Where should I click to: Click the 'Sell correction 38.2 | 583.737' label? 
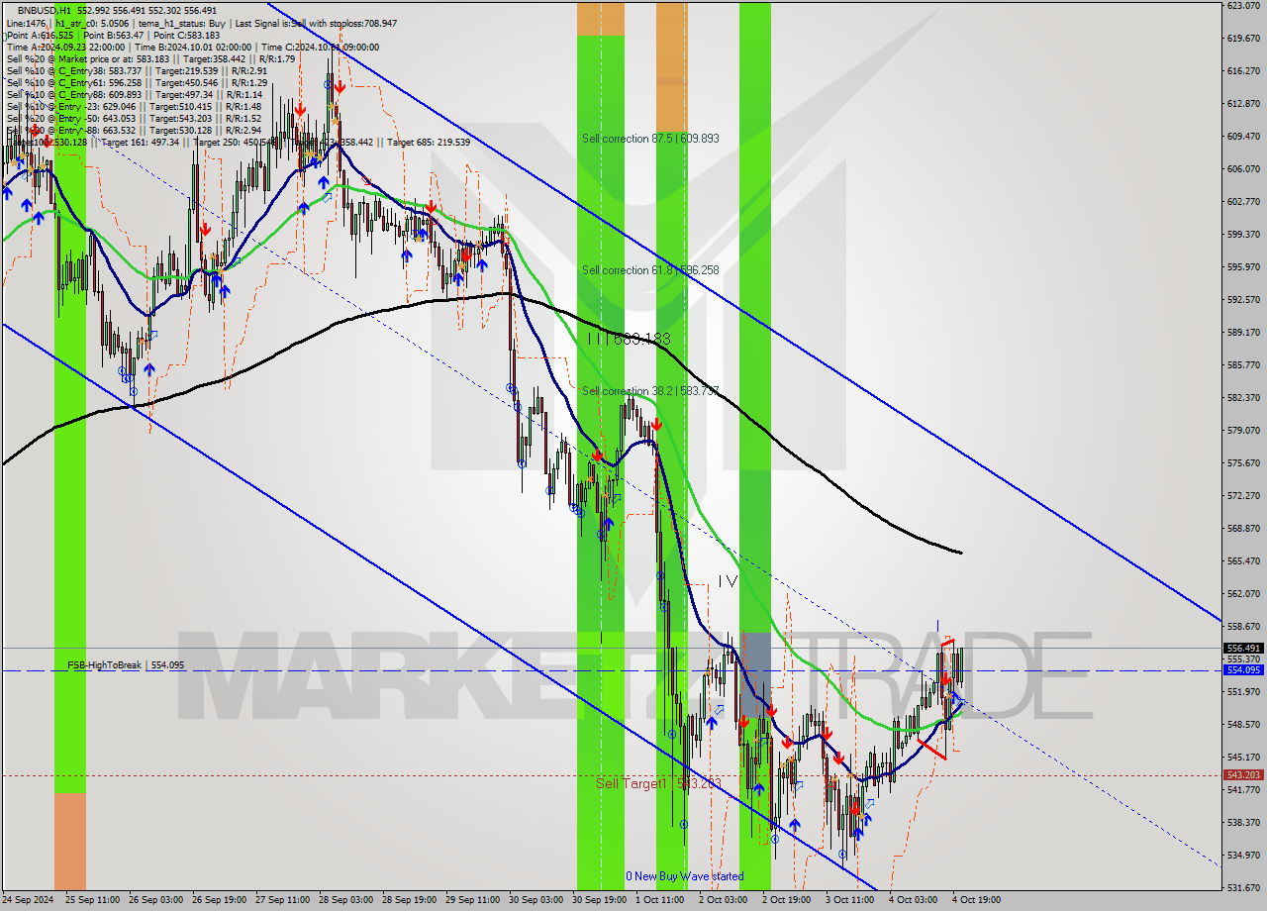tap(650, 391)
